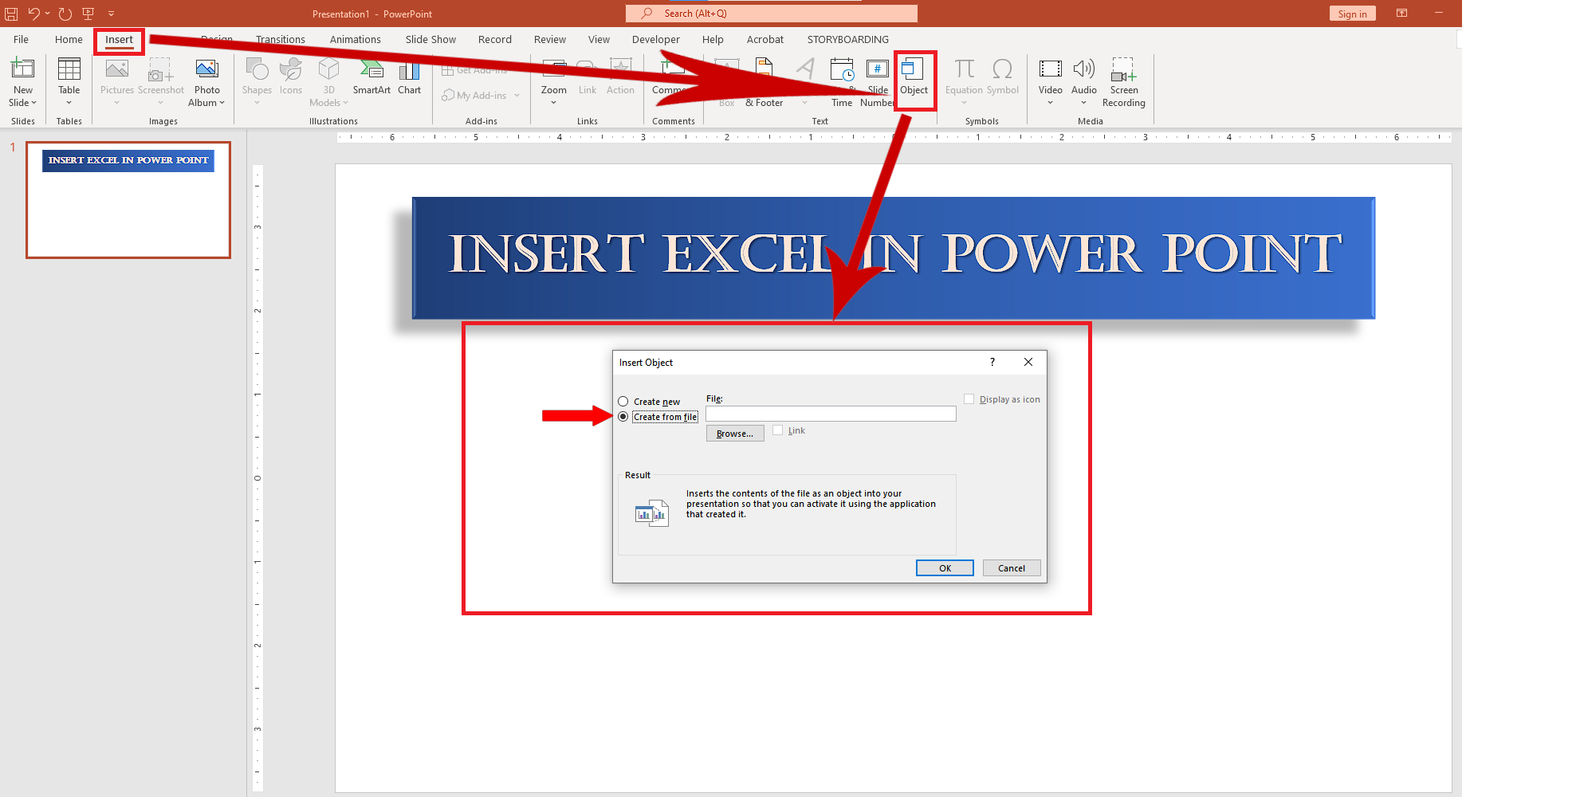Open the Acrobat tab
The height and width of the screenshot is (797, 1580).
tap(765, 39)
